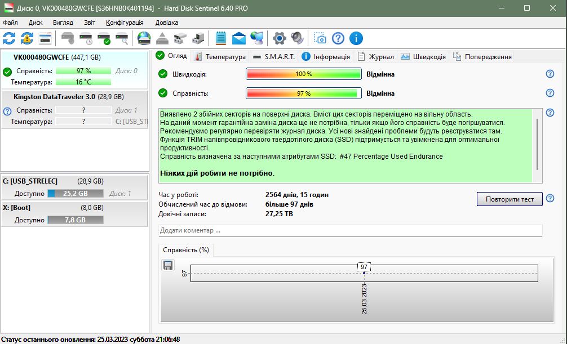
Task: Click the Ніяких дій робити не потрібно text
Action: [x=217, y=173]
